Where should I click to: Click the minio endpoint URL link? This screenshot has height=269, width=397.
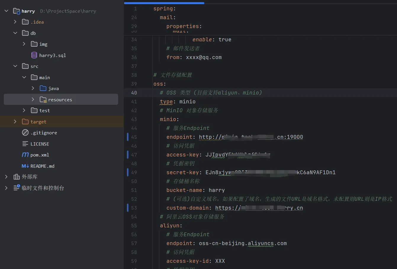[251, 137]
